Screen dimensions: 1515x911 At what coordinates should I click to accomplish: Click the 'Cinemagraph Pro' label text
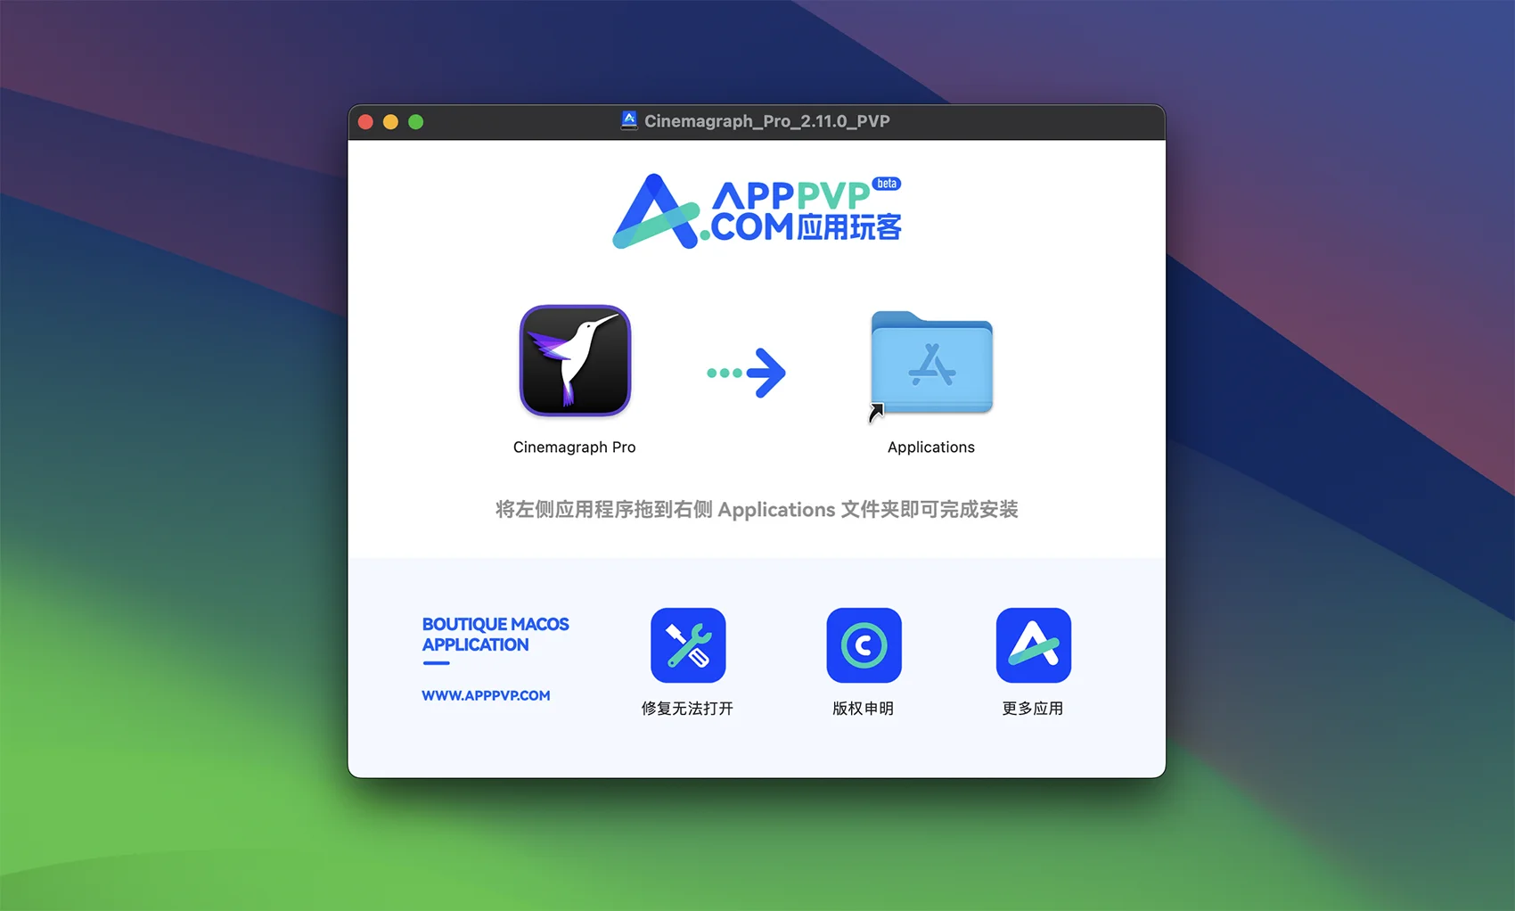575,447
